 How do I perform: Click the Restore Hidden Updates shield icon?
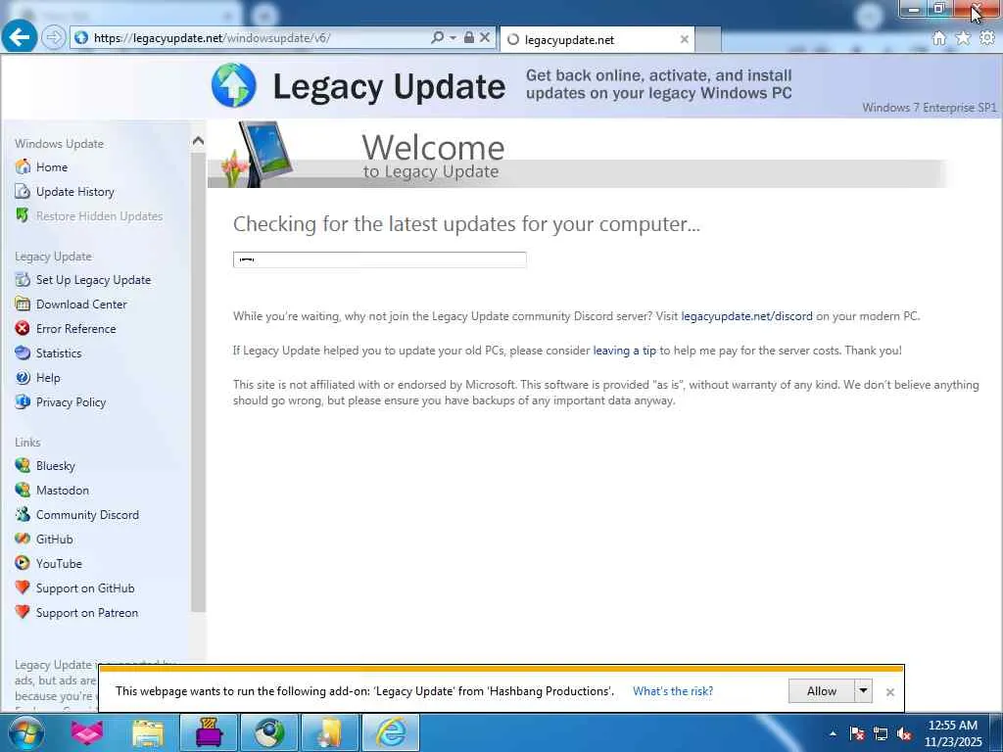[x=23, y=216]
